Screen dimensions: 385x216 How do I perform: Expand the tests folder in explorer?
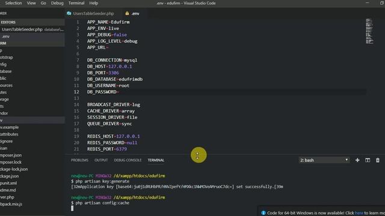[x=2, y=106]
